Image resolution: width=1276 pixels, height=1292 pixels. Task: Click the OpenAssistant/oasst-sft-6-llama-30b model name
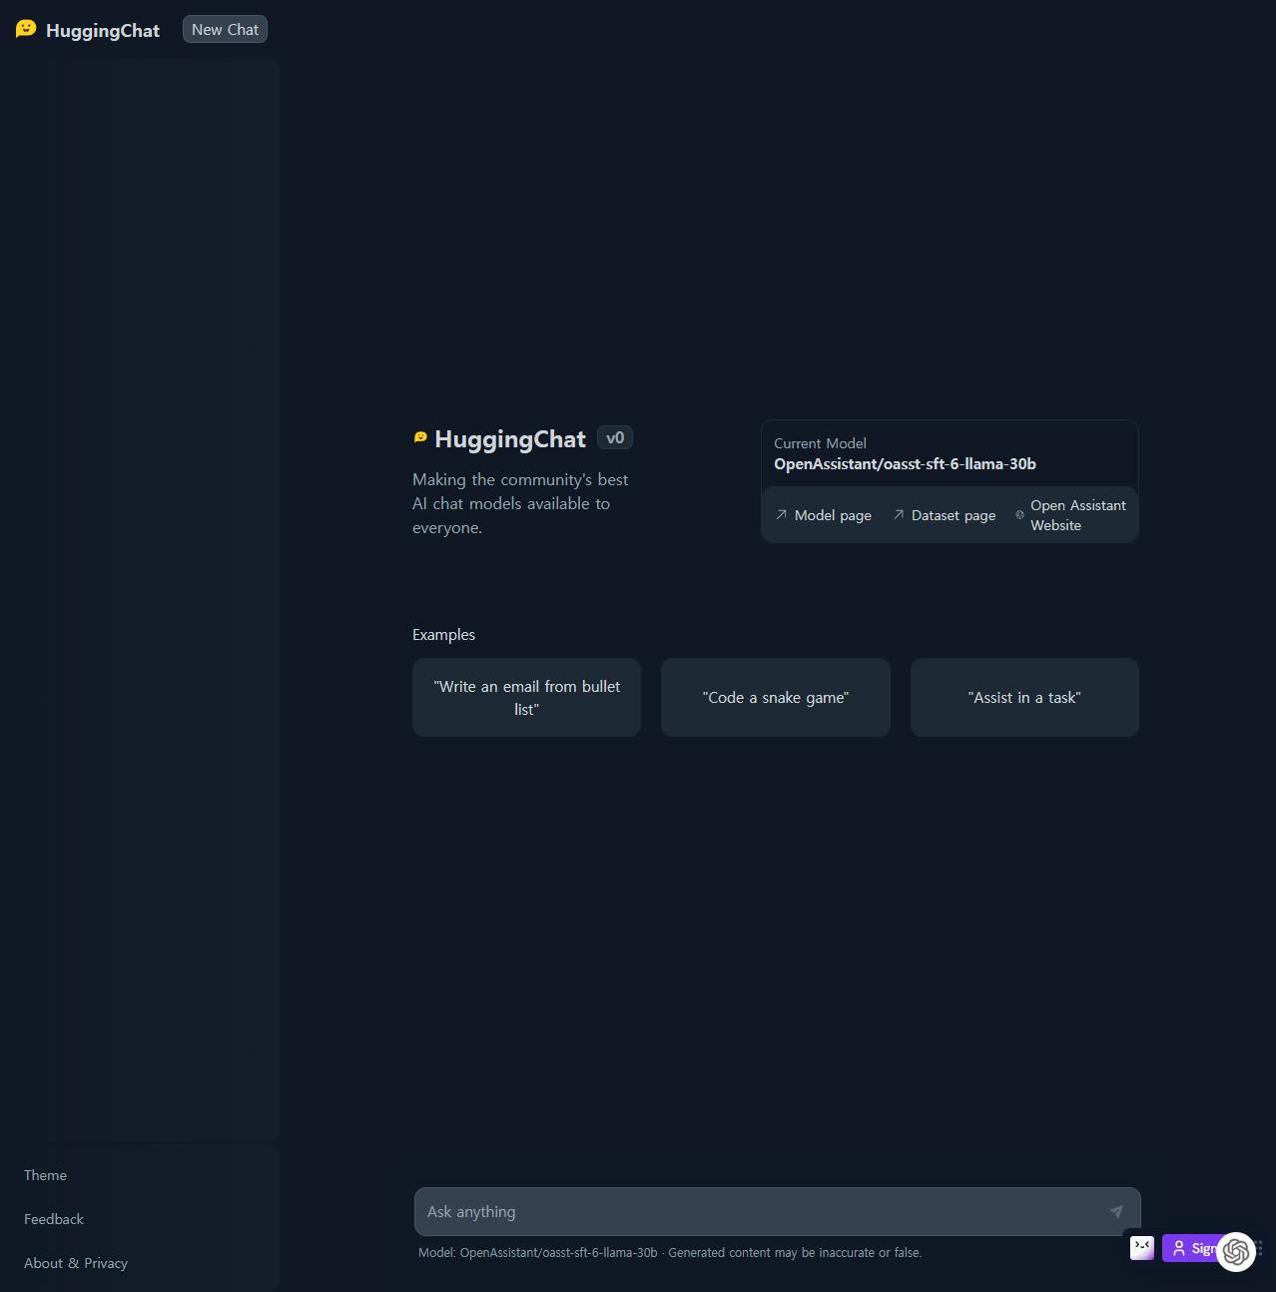coord(905,463)
